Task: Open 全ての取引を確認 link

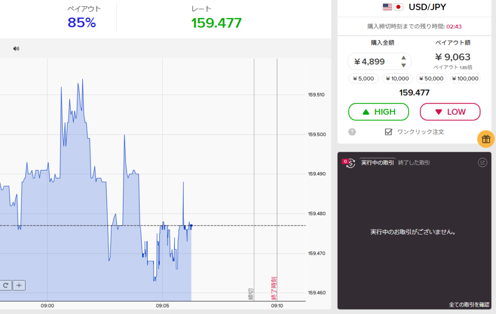Action: (x=468, y=305)
